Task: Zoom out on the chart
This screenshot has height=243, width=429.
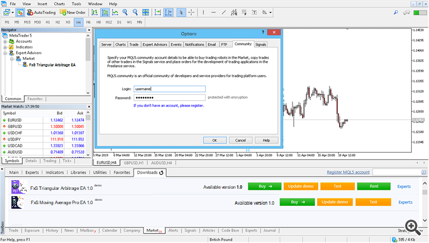Action: [x=135, y=13]
